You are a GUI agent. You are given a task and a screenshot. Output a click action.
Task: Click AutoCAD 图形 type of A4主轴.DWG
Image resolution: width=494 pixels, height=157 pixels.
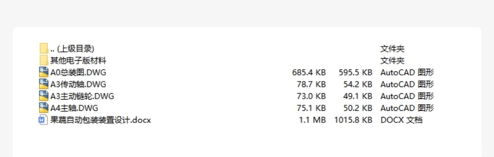pos(407,108)
